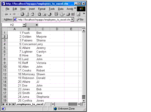Screen dimensions: 151x112
Task: Click the Mail toolbar icon
Action: click(x=61, y=14)
